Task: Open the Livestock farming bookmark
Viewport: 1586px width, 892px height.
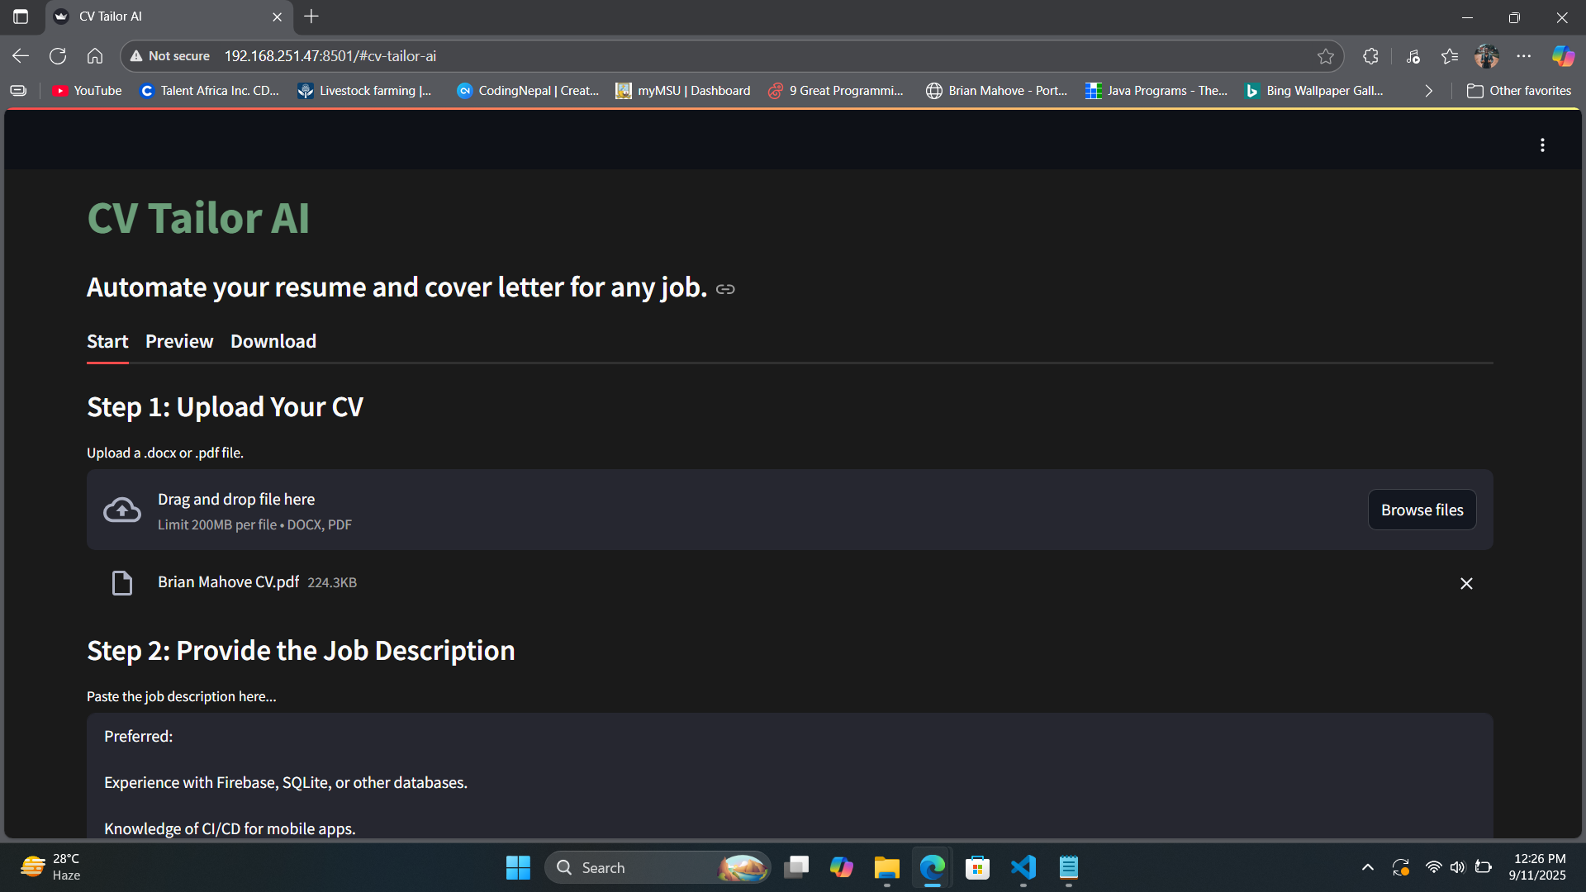Action: point(364,91)
